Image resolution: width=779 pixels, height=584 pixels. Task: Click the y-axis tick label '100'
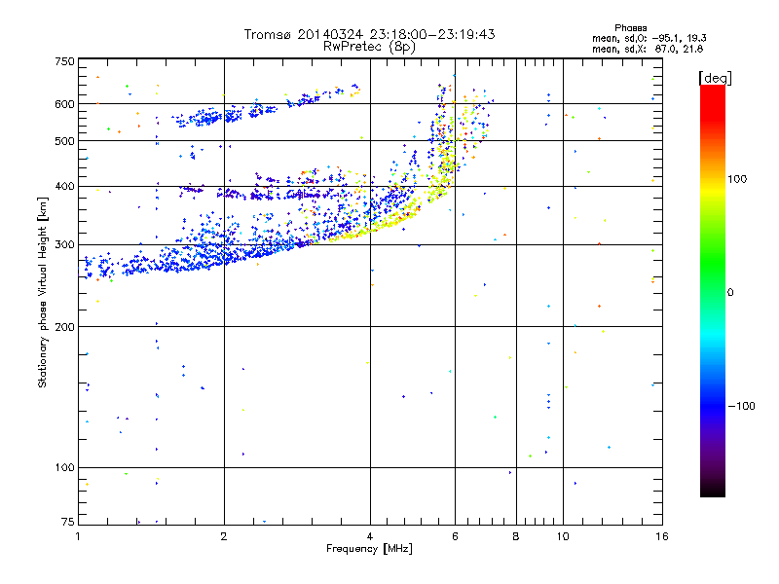tap(64, 468)
